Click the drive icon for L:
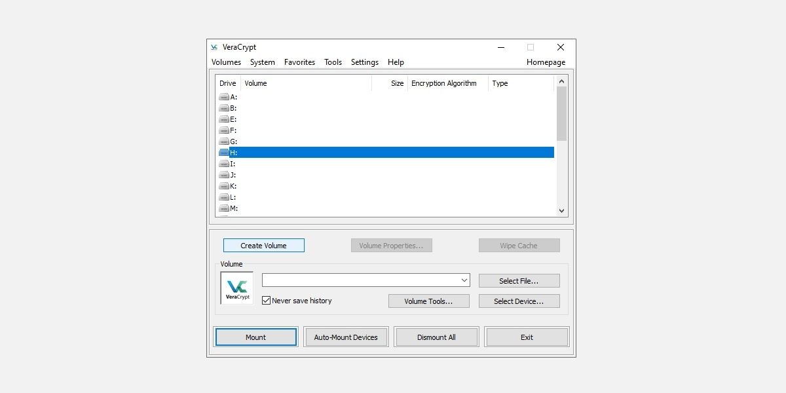Image resolution: width=786 pixels, height=393 pixels. [224, 197]
